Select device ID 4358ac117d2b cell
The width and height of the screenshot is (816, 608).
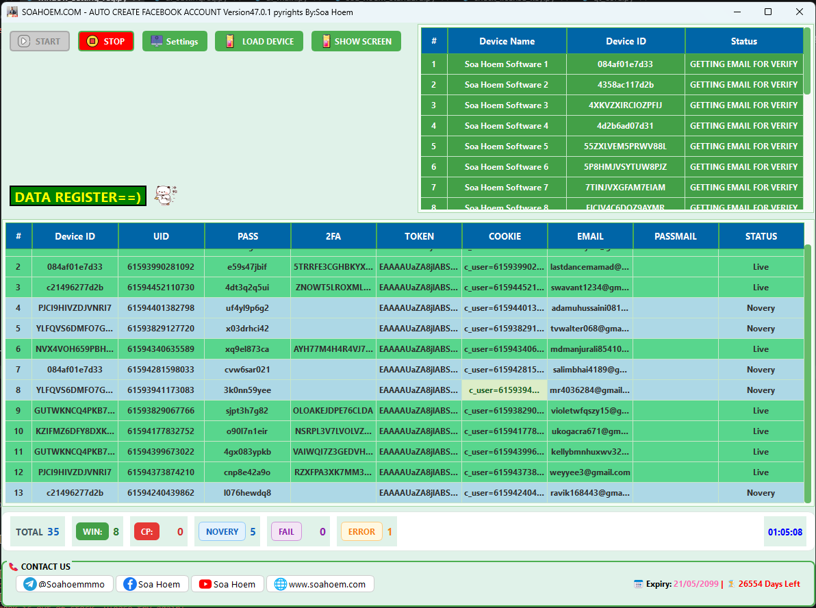tap(626, 84)
